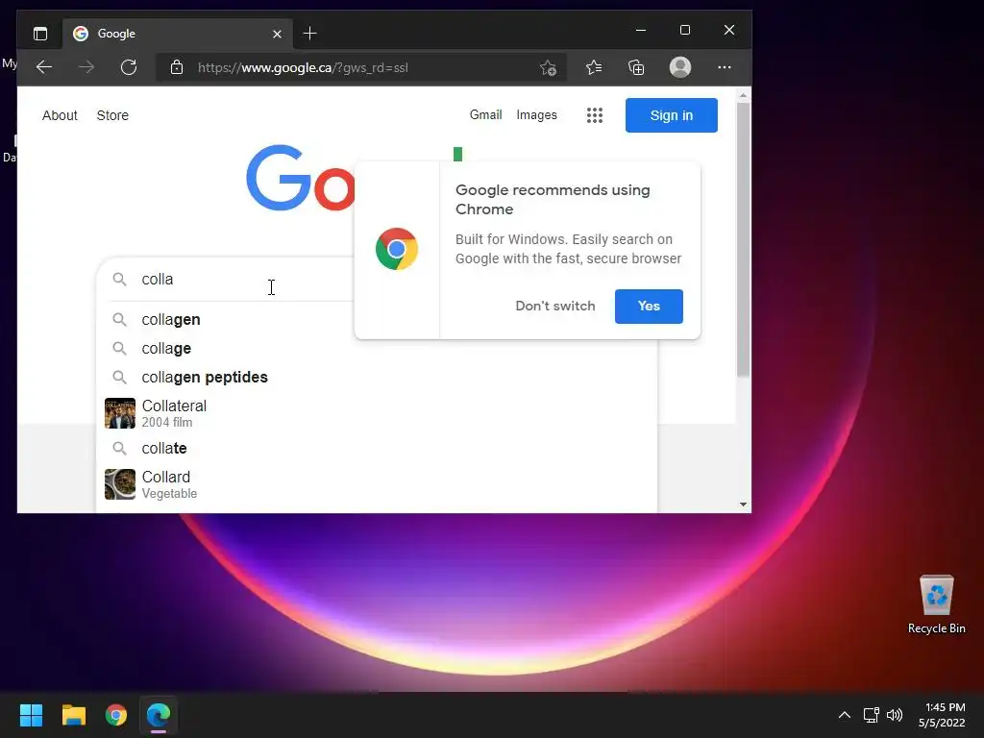Click the Sign in button

click(x=672, y=115)
